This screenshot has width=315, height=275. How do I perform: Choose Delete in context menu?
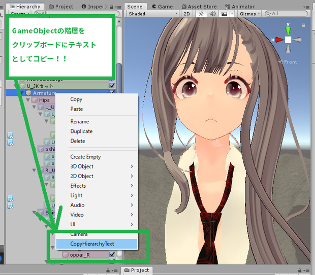pos(78,141)
